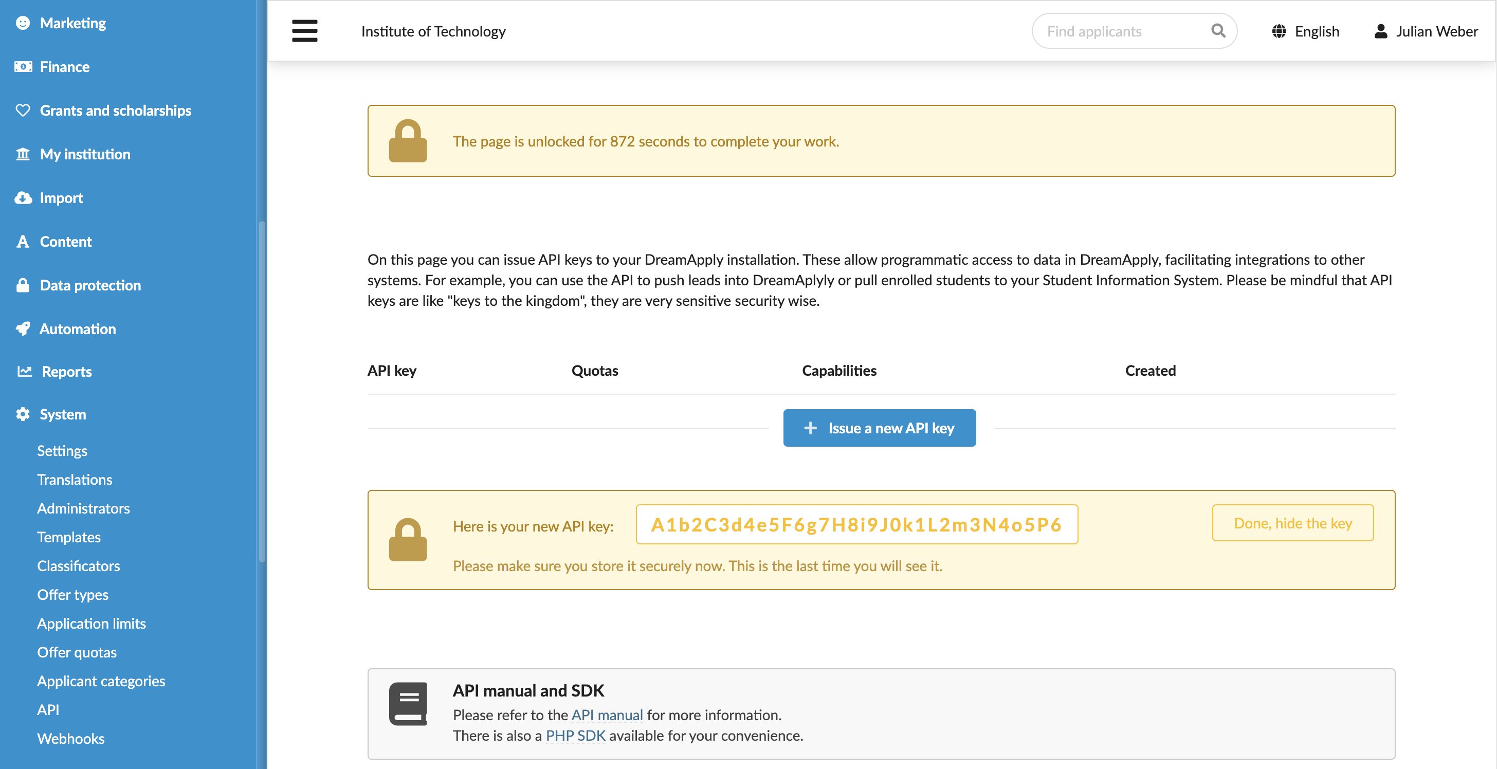Viewport: 1497px width, 769px height.
Task: Click the API manual and SDK heading
Action: 528,690
